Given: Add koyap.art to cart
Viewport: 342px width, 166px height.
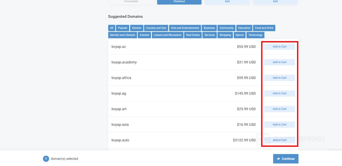Looking at the screenshot, I should tap(279, 109).
